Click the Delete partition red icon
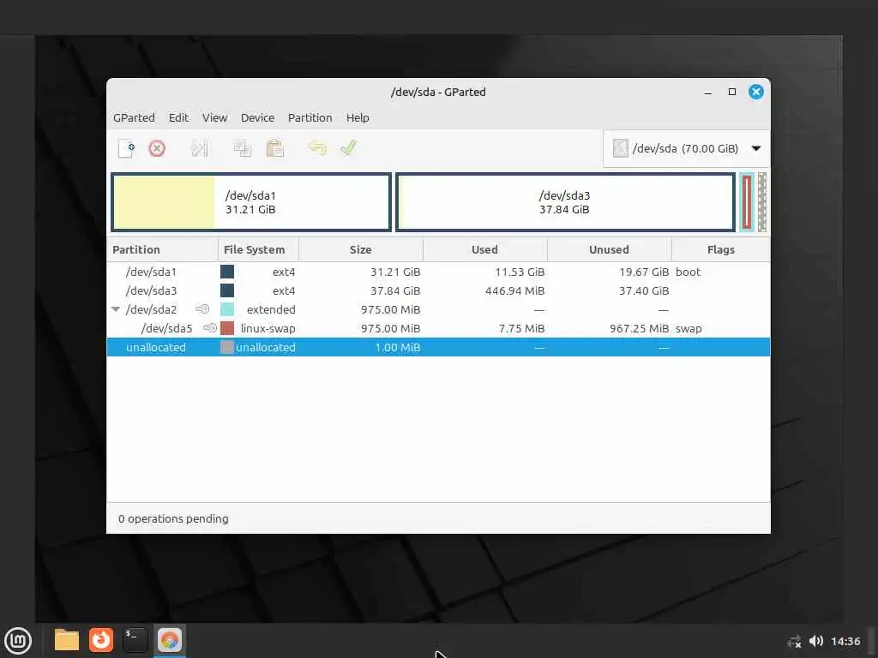The width and height of the screenshot is (878, 658). 157,149
